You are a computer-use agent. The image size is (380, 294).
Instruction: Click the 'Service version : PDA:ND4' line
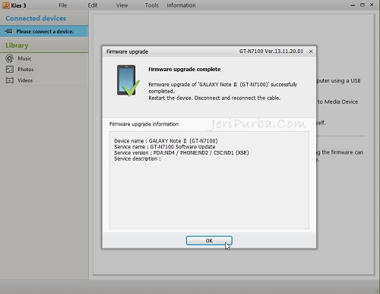click(182, 153)
